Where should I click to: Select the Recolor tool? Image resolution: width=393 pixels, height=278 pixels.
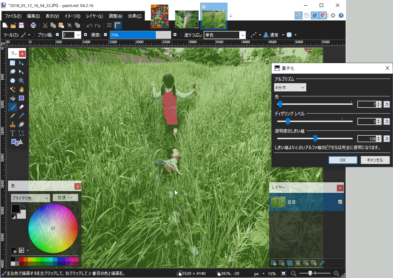(21, 124)
